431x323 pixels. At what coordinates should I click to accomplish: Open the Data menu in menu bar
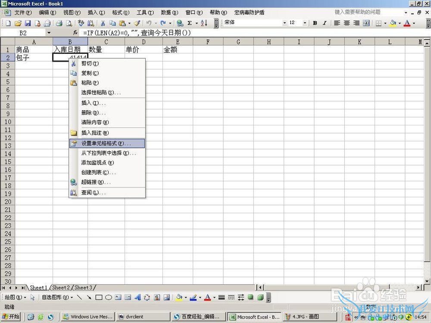pos(169,12)
